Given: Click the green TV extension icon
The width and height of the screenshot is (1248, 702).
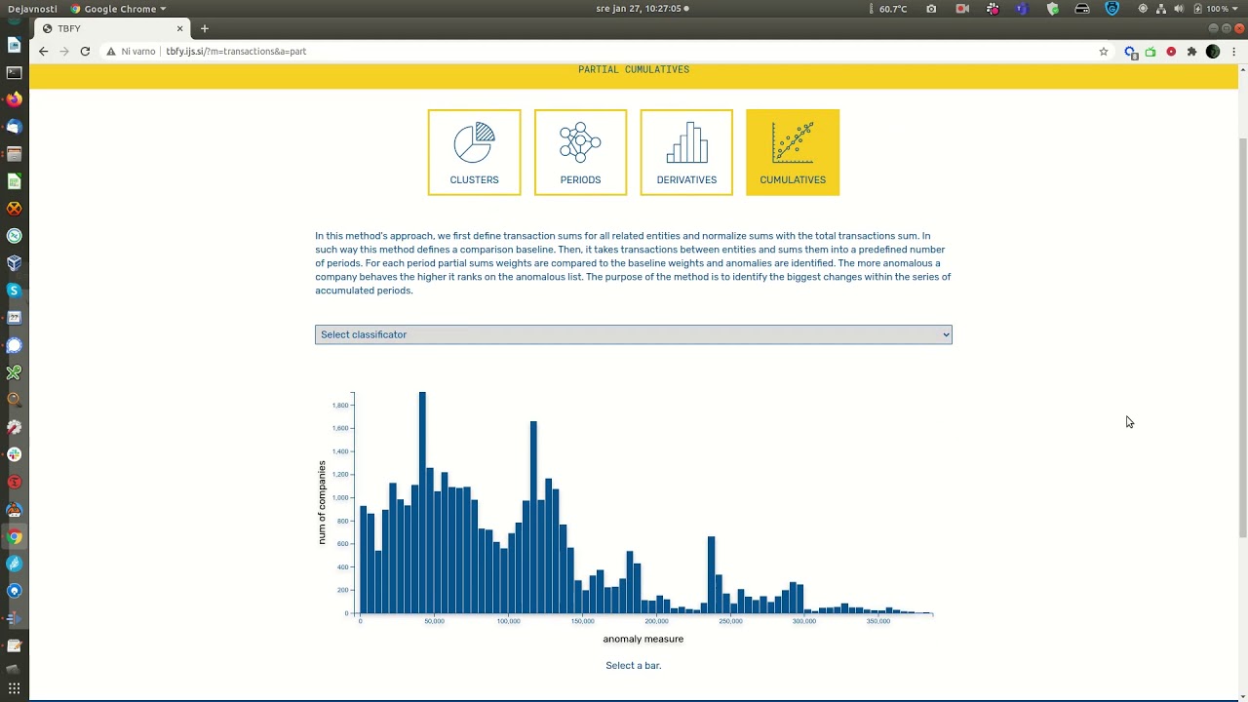Looking at the screenshot, I should click(x=1150, y=52).
